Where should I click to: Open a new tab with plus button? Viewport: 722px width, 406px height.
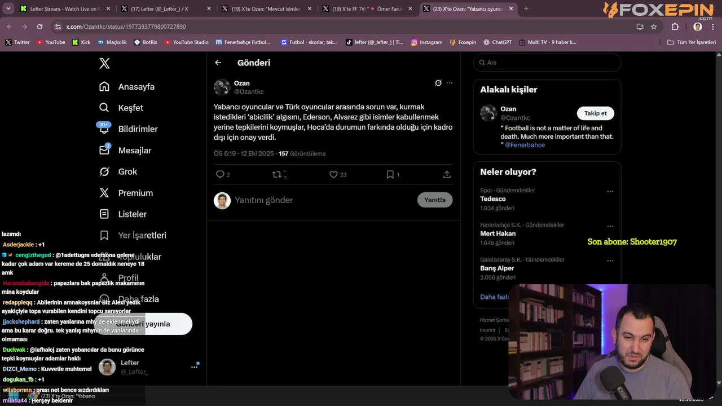point(526,8)
